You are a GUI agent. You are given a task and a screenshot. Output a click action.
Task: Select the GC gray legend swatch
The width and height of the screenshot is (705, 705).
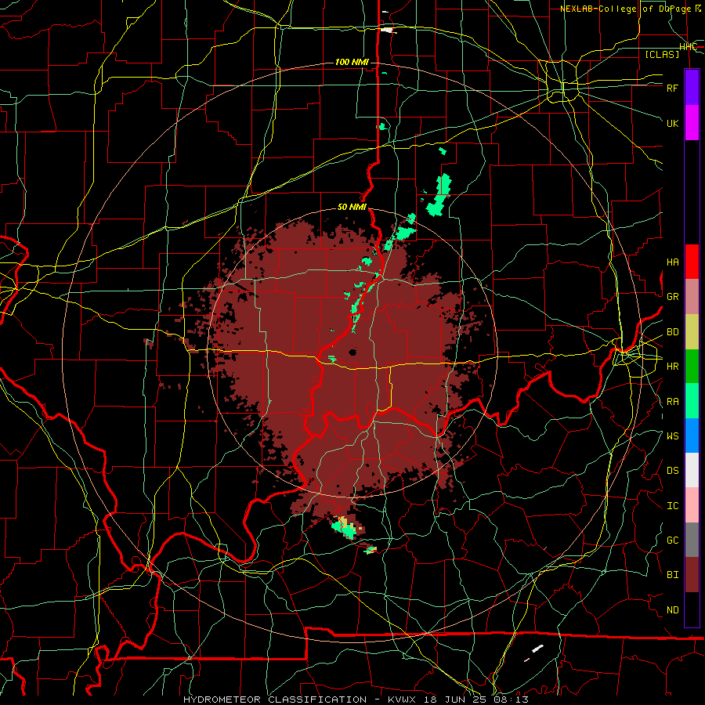coord(692,540)
